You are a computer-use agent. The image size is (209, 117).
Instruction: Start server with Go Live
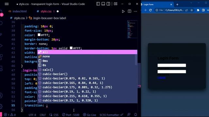click(x=89, y=115)
